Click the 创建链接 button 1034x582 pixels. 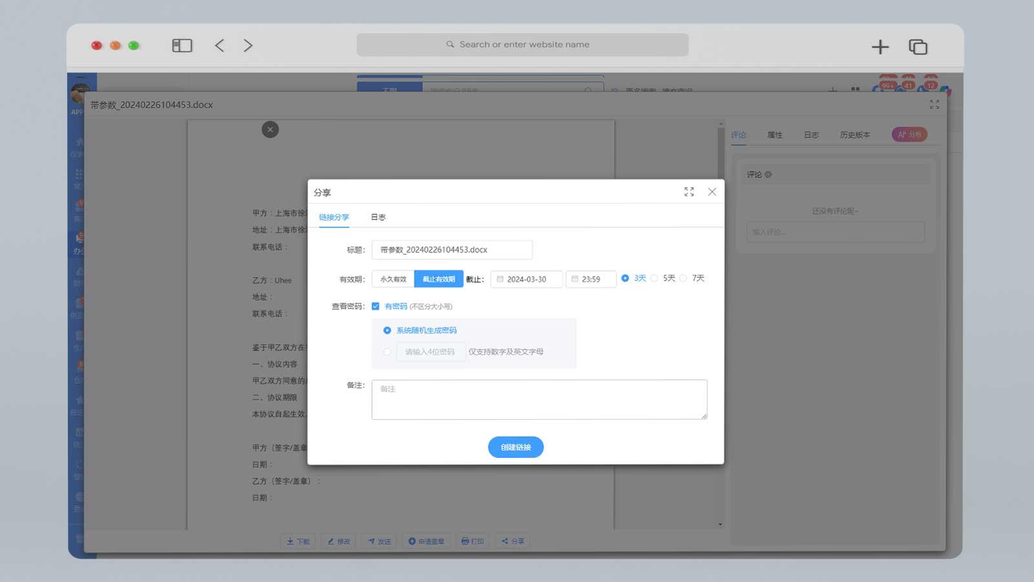click(515, 447)
